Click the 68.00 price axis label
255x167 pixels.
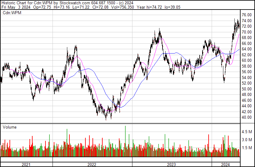[x=247, y=38]
